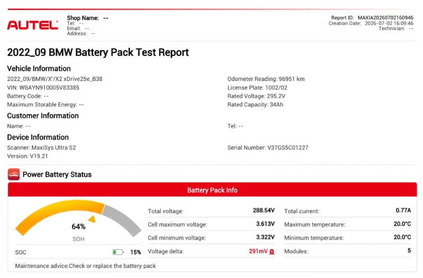Viewport: 423px width, 278px height.
Task: Click the 'License Plate: 1002/02' text
Action: point(258,88)
